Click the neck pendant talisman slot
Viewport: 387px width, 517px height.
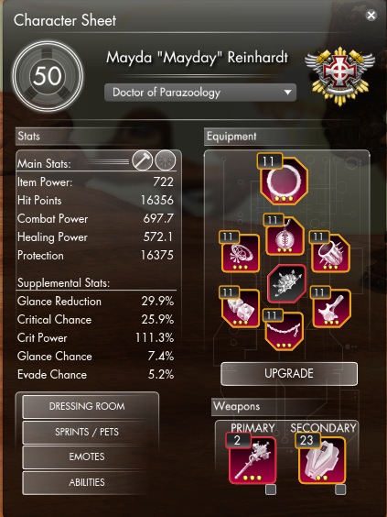click(x=285, y=236)
